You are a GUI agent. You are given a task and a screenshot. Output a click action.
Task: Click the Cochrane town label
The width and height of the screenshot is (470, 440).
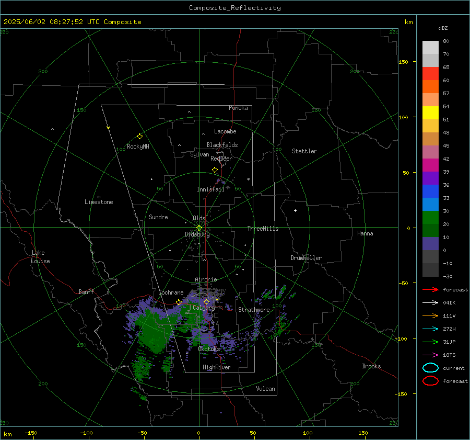click(x=171, y=292)
